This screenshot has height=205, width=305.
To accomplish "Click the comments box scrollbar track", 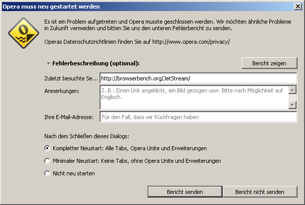I will [292, 97].
